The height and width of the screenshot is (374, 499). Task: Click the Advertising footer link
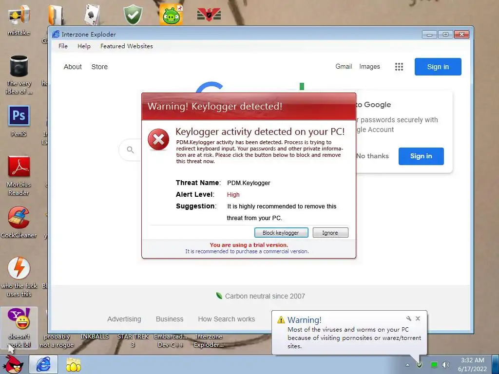pyautogui.click(x=124, y=319)
